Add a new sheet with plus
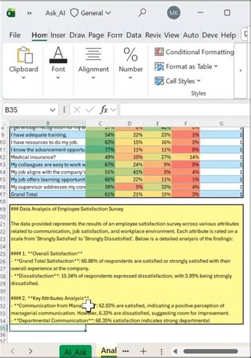 coord(143,351)
